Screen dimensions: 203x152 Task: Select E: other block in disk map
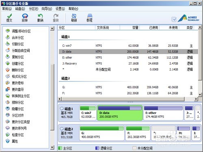pyautogui.click(x=163, y=113)
